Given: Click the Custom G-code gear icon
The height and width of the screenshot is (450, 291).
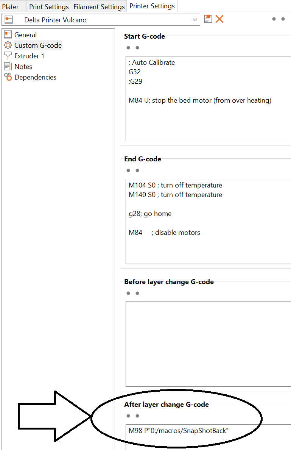Looking at the screenshot, I should (8, 45).
